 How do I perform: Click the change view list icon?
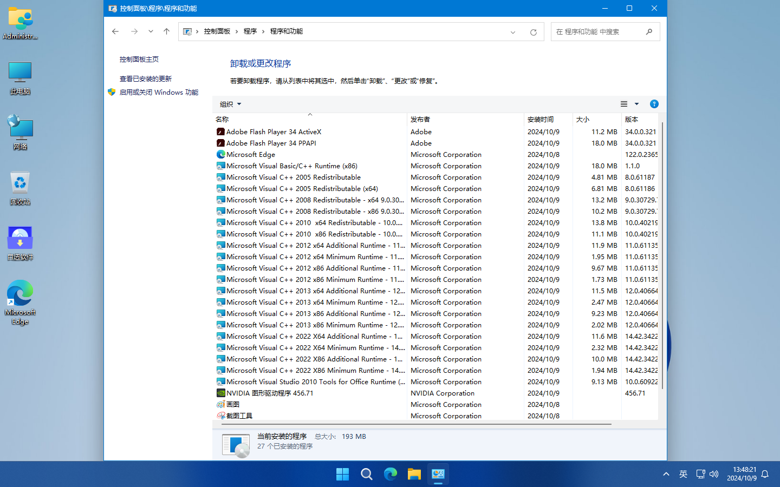[624, 104]
